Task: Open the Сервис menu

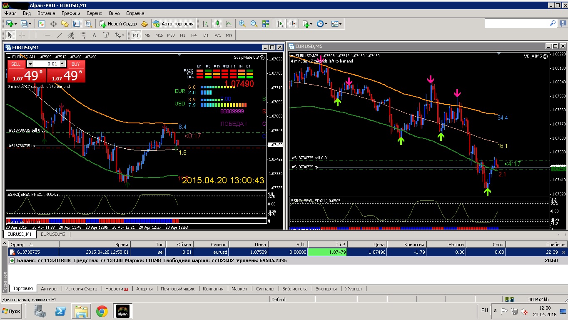Action: point(94,13)
